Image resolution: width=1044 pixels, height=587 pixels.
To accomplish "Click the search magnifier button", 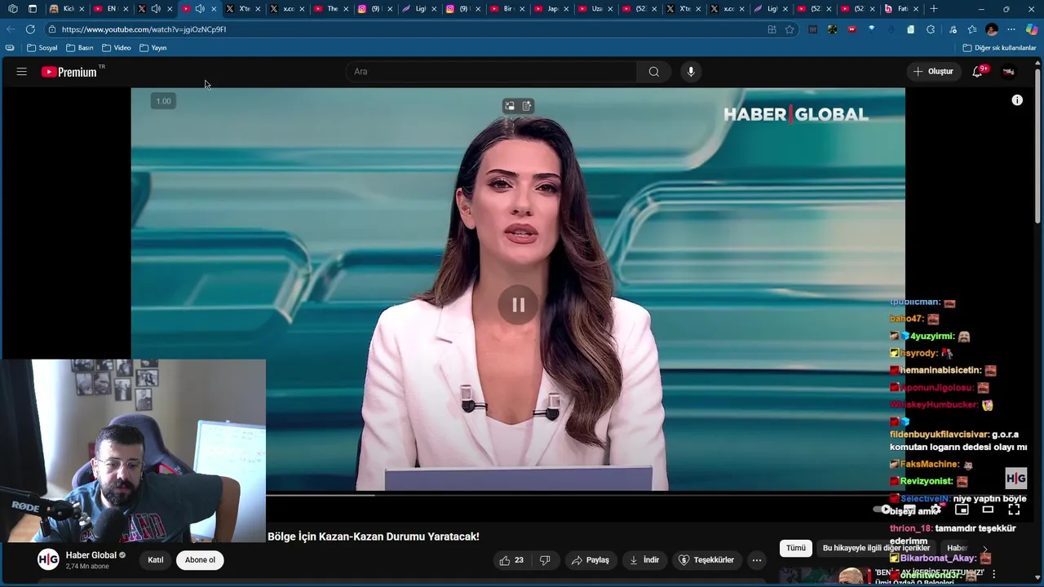I will [654, 72].
